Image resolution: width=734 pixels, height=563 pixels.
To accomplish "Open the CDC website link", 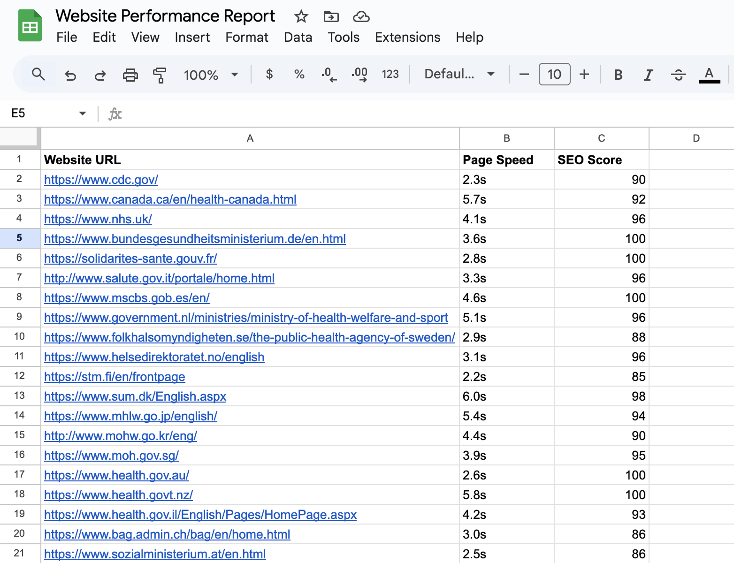I will point(101,179).
